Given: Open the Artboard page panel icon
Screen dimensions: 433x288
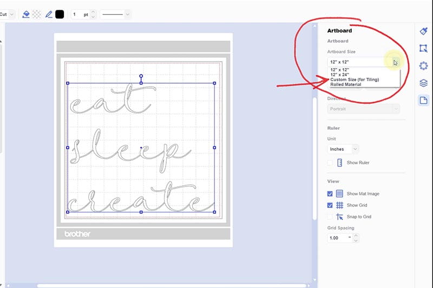Looking at the screenshot, I should pos(423,101).
